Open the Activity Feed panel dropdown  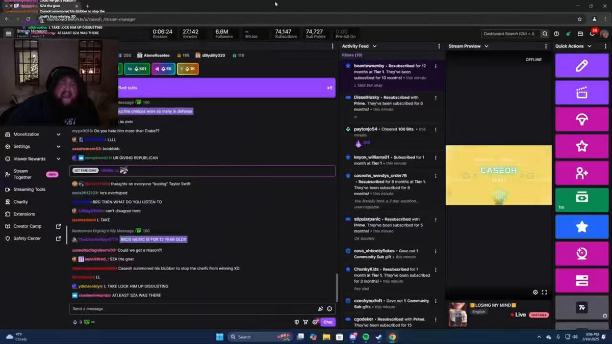click(374, 46)
